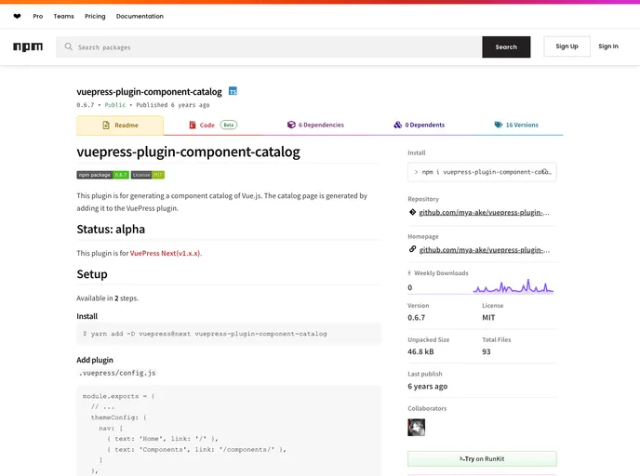
Task: Open the Pricing page link
Action: point(95,17)
